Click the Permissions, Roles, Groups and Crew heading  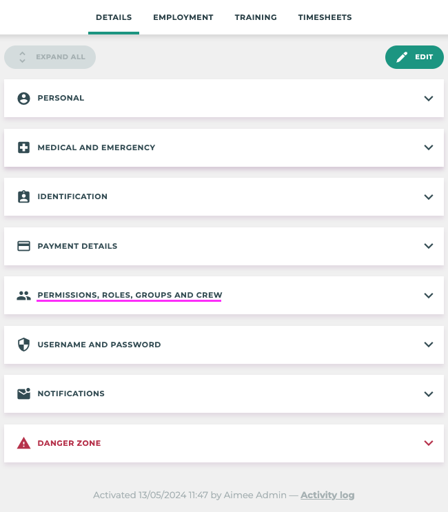[x=130, y=295]
